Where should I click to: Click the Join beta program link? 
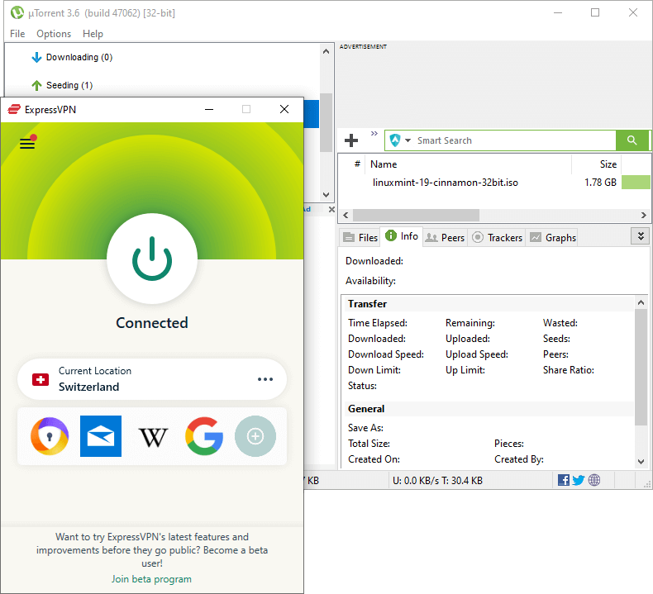point(151,579)
